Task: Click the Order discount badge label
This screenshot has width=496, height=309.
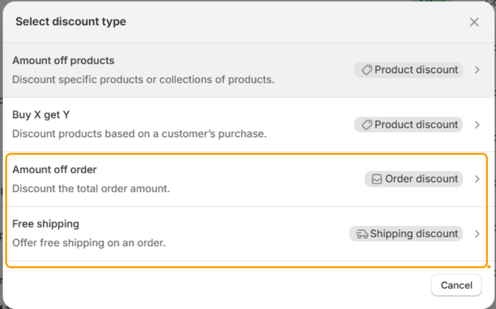Action: click(x=421, y=179)
